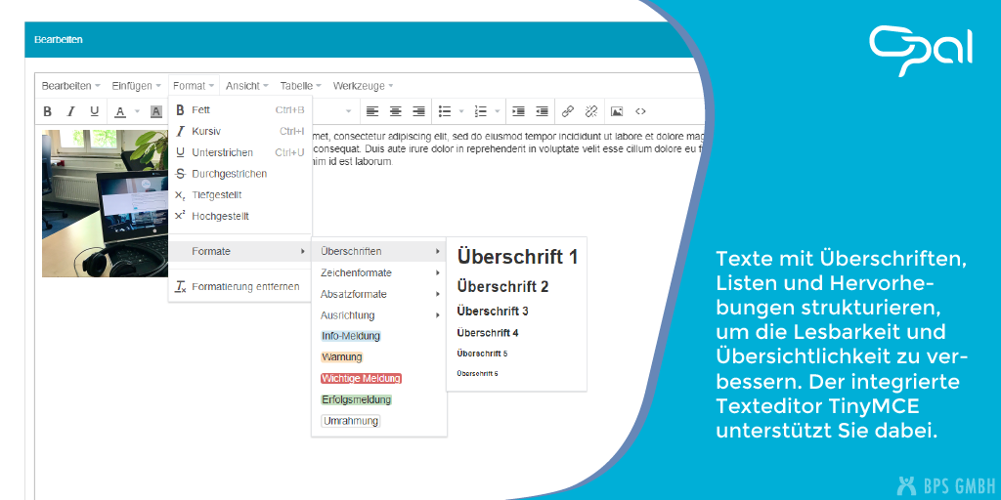This screenshot has width=1001, height=500.
Task: Click the remove link icon
Action: tap(591, 111)
